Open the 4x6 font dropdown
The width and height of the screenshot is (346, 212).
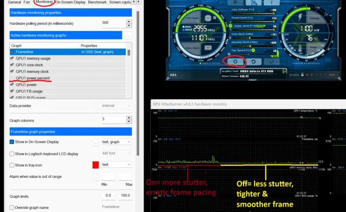point(116,153)
